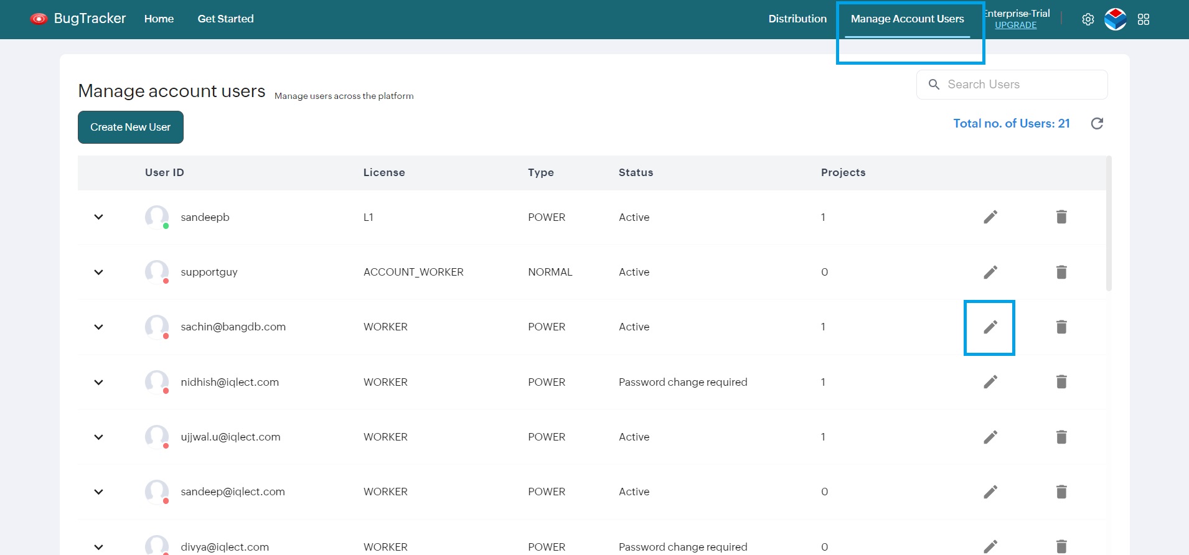
Task: Edit user sandeep@iqlect.com
Action: pyautogui.click(x=990, y=492)
